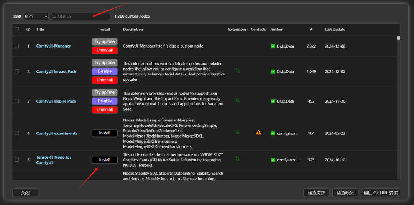Click the extensions link icon for ComfyUI Inspire Pack
This screenshot has height=205, width=414.
point(237,100)
